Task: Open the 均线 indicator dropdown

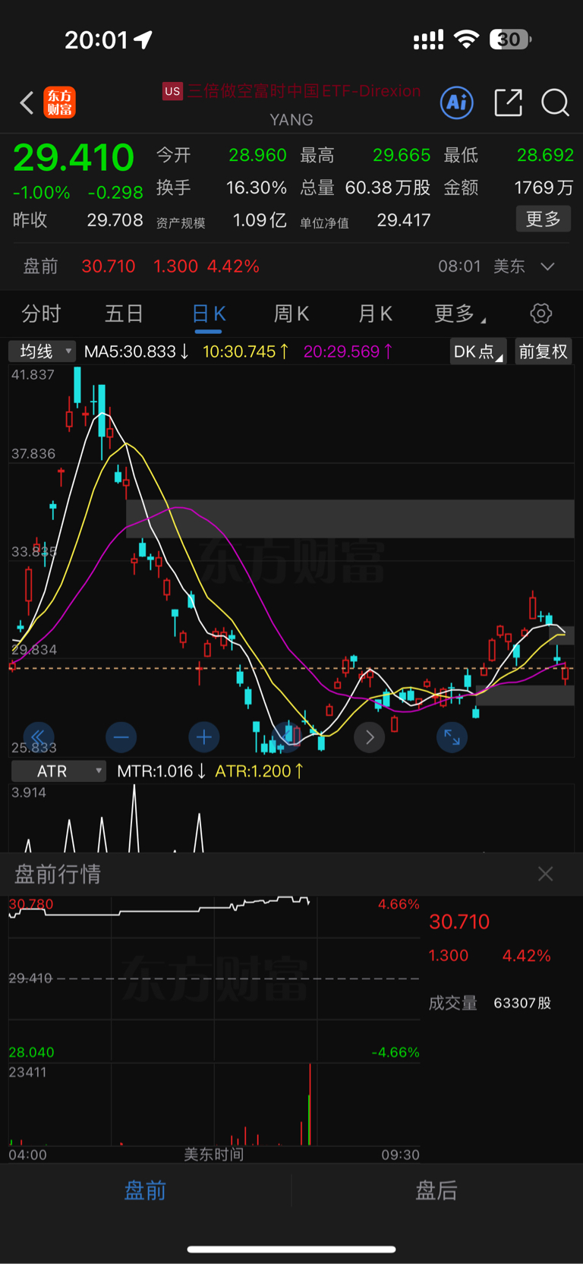Action: click(42, 351)
